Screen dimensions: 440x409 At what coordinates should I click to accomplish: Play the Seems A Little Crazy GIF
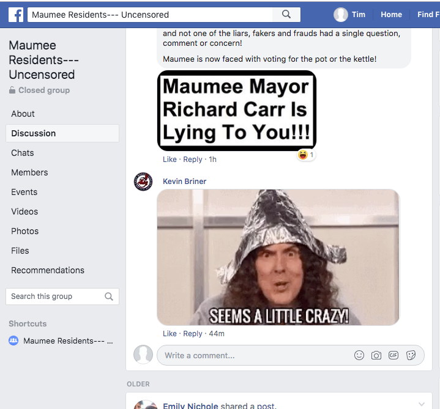[x=278, y=257]
